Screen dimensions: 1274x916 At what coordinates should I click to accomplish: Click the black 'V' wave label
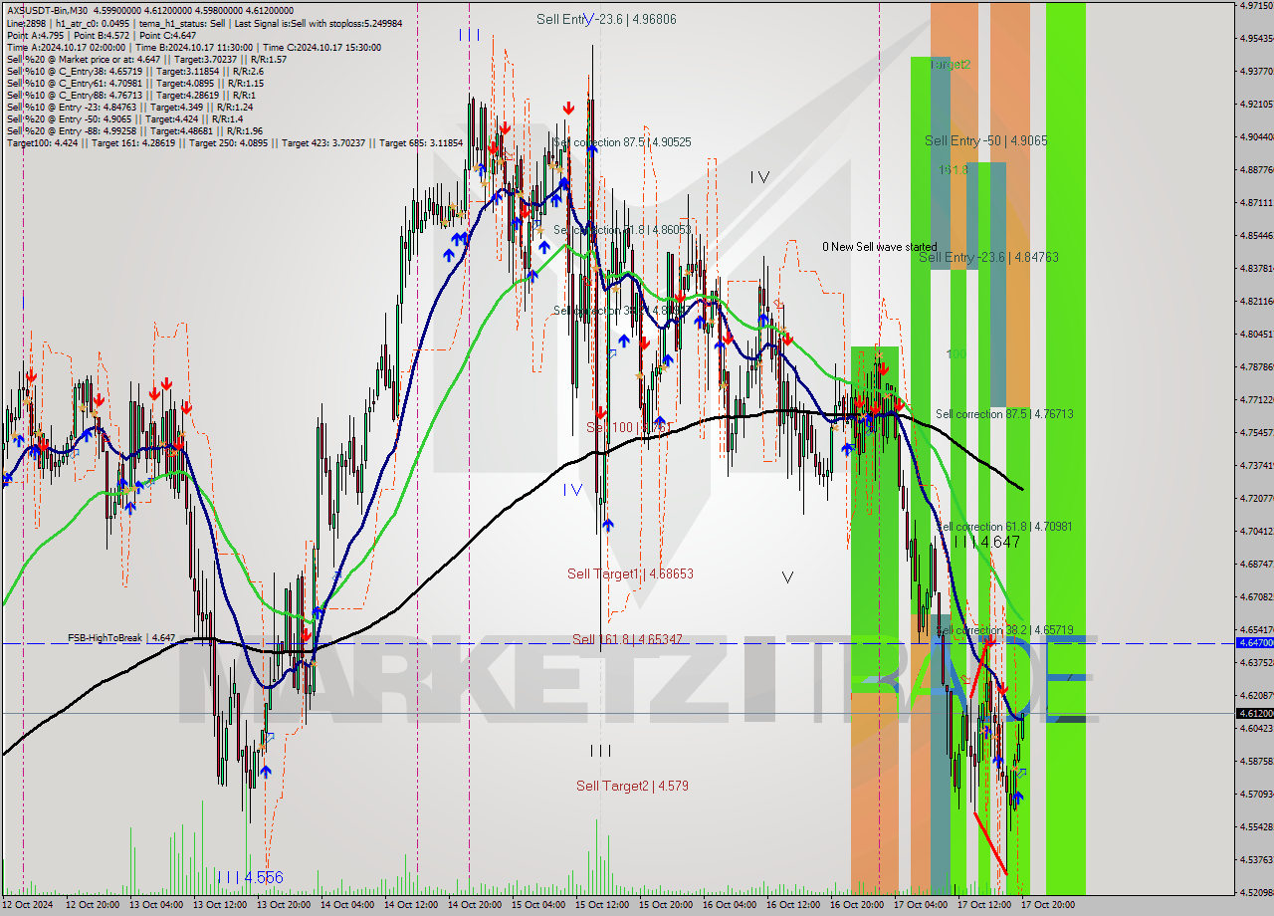787,576
